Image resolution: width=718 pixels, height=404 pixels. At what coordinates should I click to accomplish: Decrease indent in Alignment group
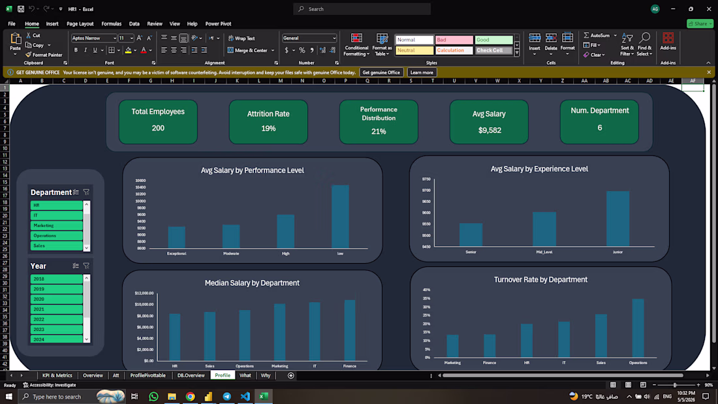194,50
